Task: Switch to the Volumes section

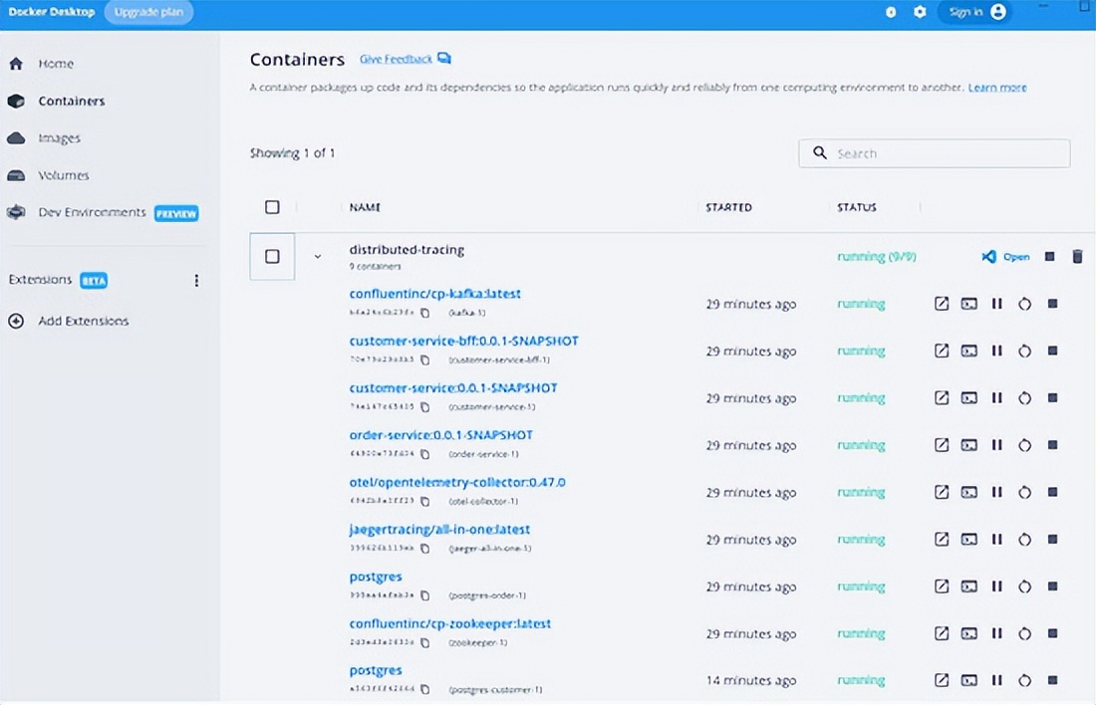Action: click(63, 175)
